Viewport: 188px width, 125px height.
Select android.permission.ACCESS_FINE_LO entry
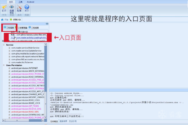click(x=28, y=80)
